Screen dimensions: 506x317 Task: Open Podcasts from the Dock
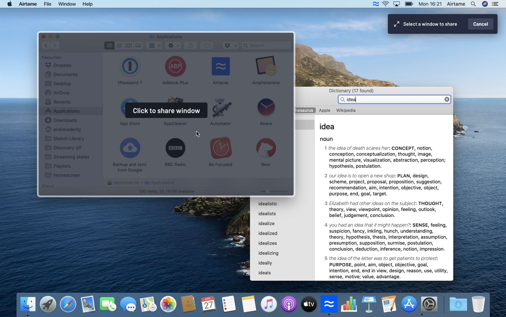[x=289, y=304]
